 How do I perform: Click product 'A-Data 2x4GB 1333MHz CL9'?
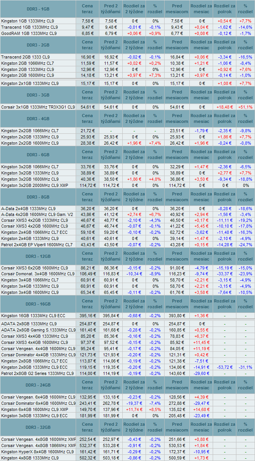tap(29, 209)
